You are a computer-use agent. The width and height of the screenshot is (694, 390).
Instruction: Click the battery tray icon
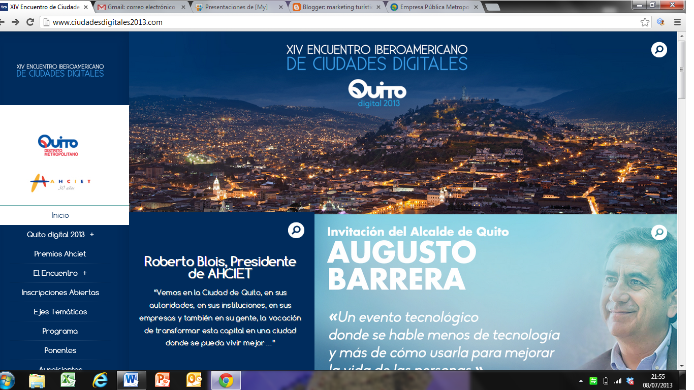click(606, 380)
